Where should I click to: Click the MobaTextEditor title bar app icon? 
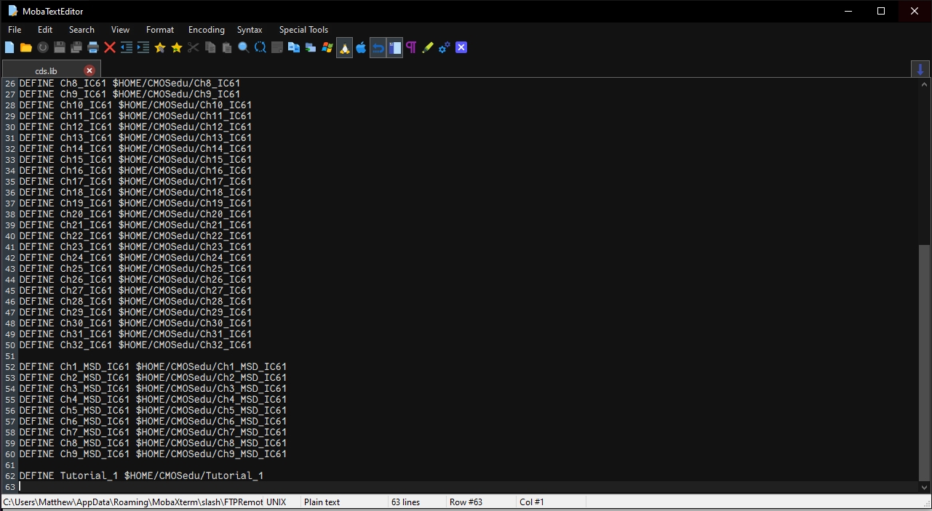[12, 11]
